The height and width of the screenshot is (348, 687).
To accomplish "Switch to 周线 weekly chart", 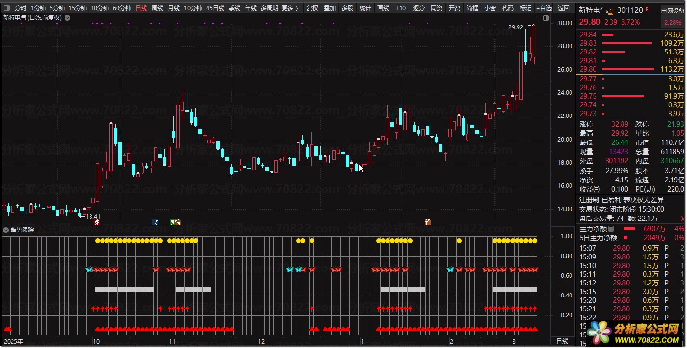I will tap(157, 8).
